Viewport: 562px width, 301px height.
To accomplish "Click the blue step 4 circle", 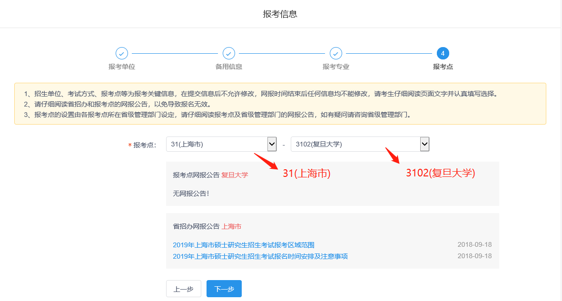I will (443, 53).
